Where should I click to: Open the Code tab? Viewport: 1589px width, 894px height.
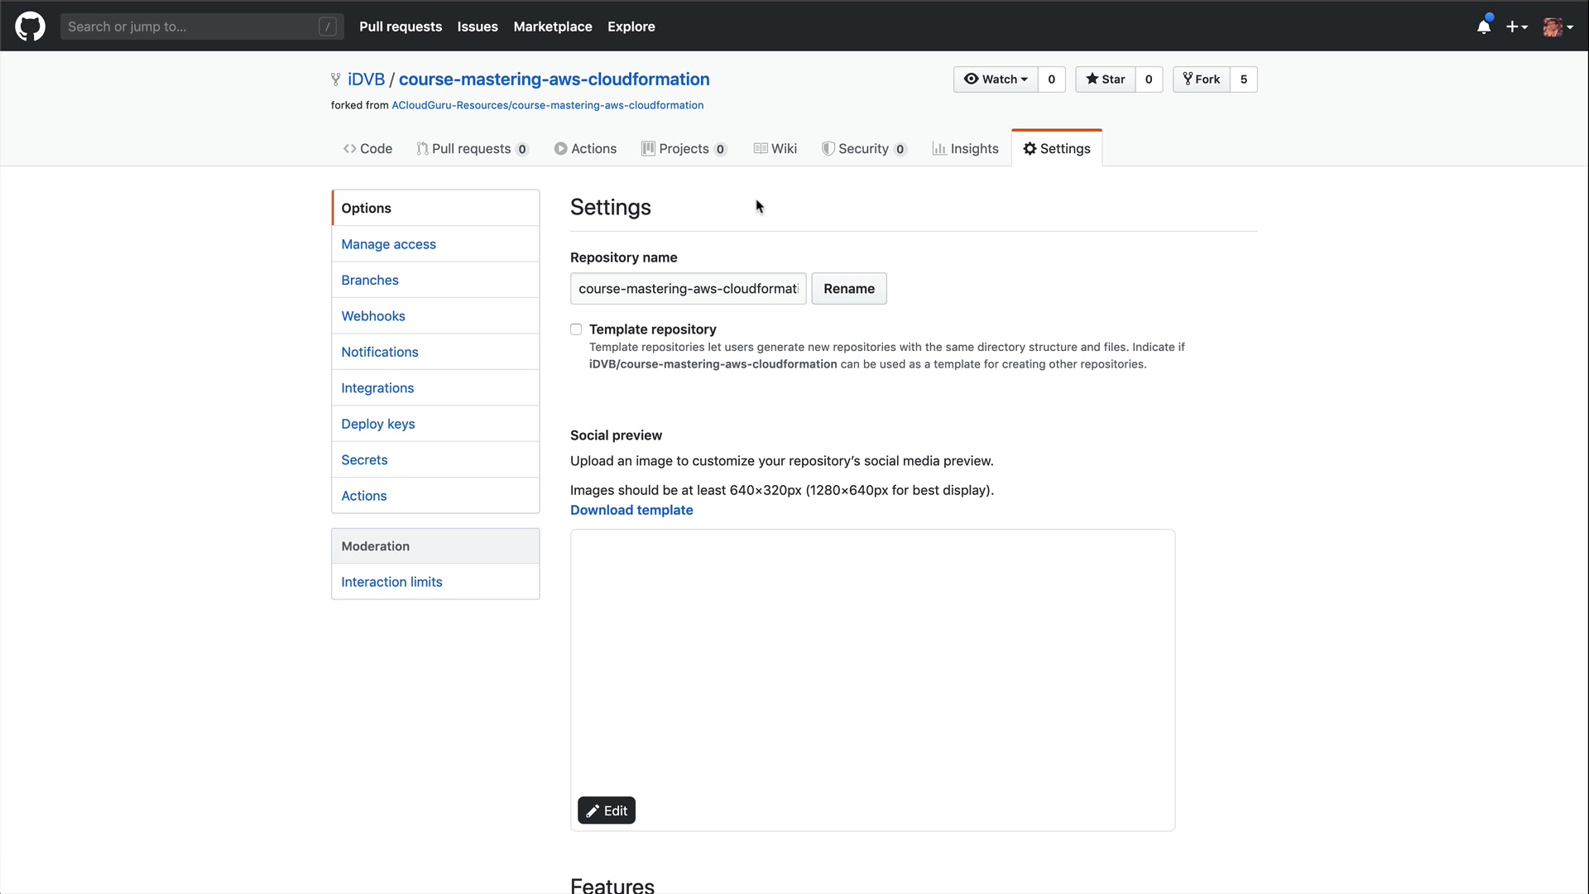pyautogui.click(x=367, y=149)
